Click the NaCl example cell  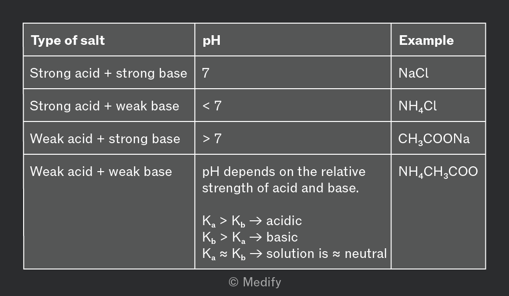438,72
